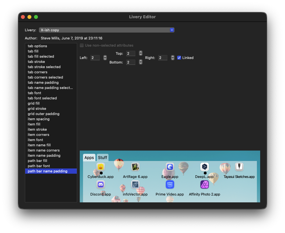Viewport: 285px width, 233px height.
Task: Select "grid outer padding" in attribute list
Action: point(43,114)
